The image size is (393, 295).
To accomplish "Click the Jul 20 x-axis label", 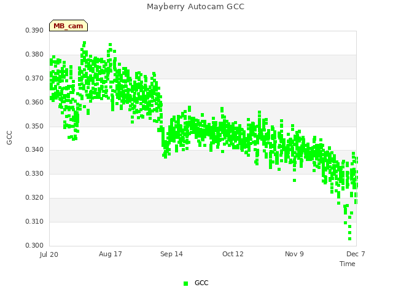I will coord(49,254).
